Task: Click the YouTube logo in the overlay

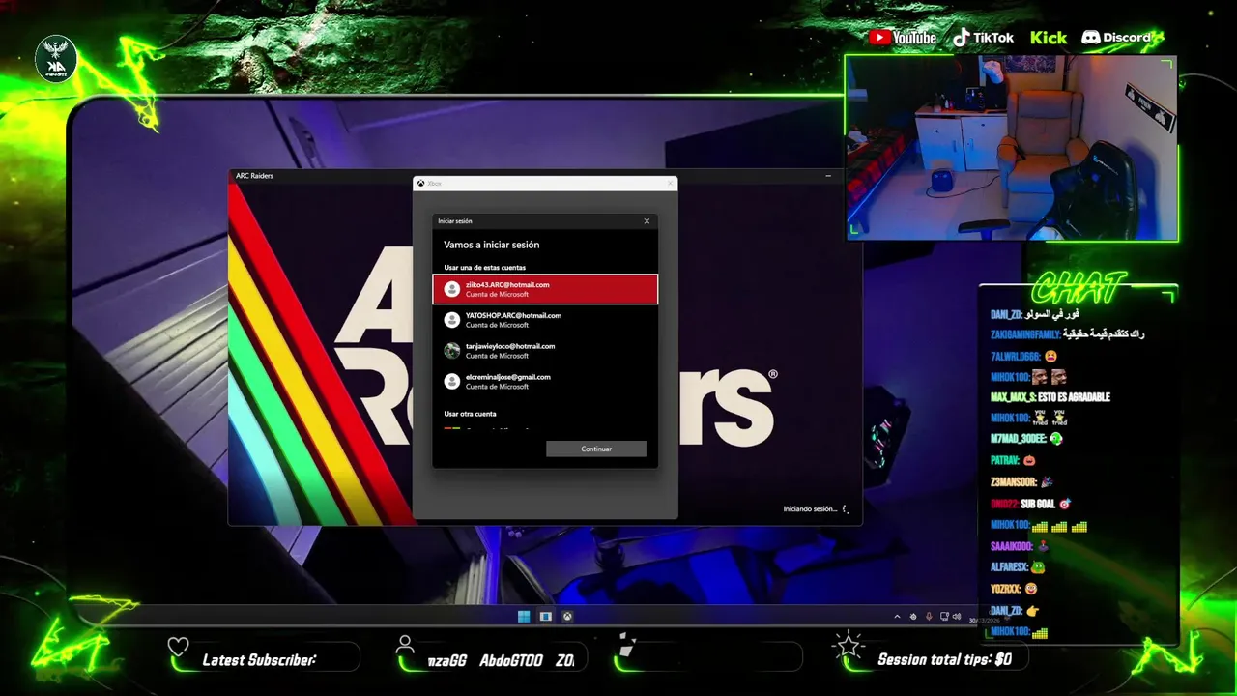Action: pyautogui.click(x=903, y=38)
